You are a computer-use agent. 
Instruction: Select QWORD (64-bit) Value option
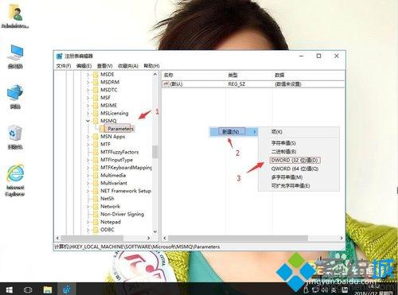coord(295,169)
